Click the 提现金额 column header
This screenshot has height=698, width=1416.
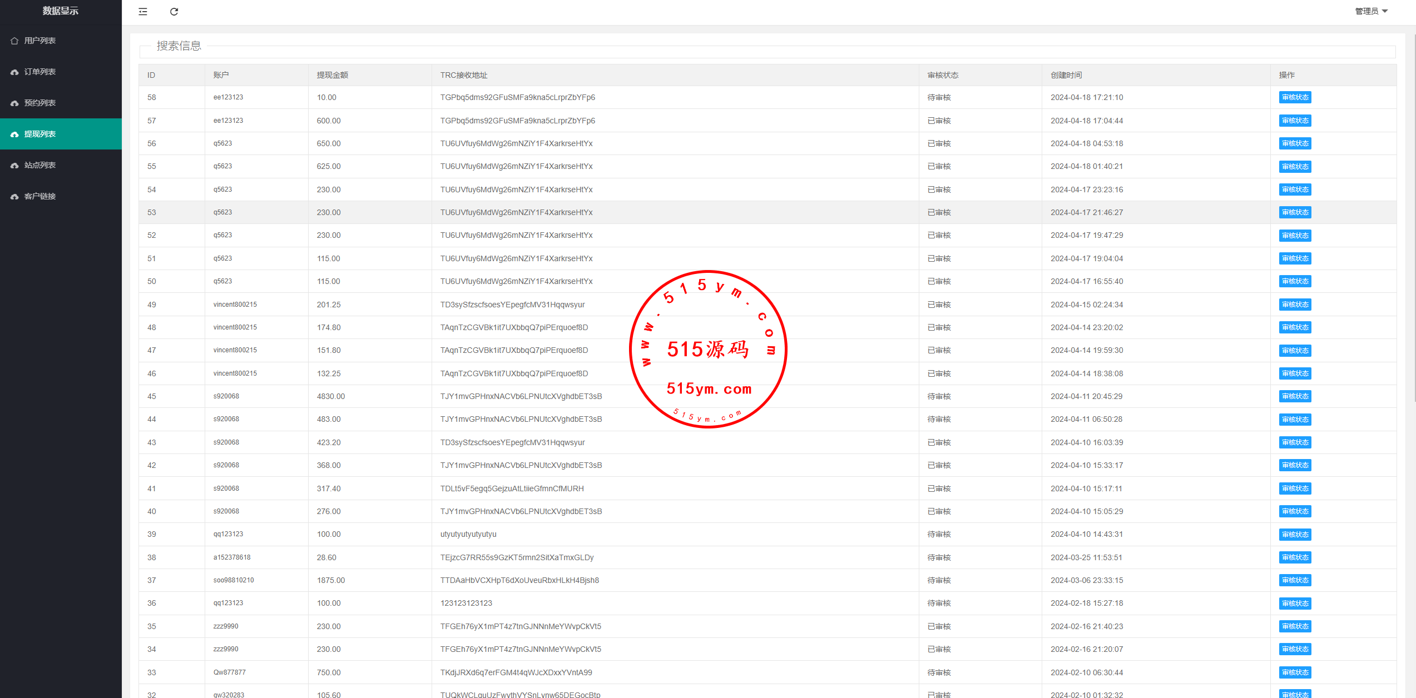coord(332,75)
